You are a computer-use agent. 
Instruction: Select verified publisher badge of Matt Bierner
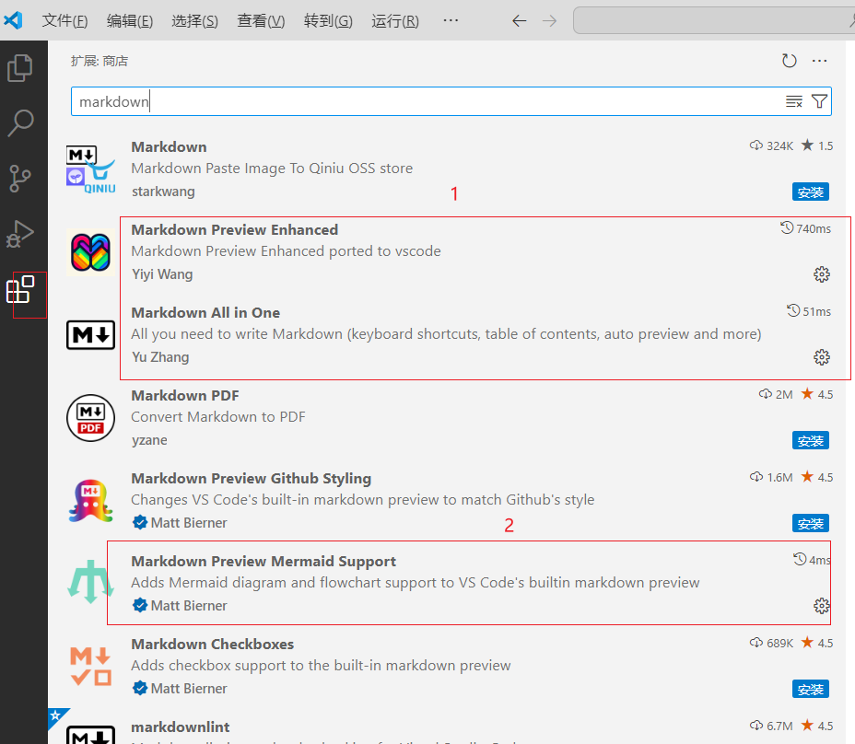point(140,522)
